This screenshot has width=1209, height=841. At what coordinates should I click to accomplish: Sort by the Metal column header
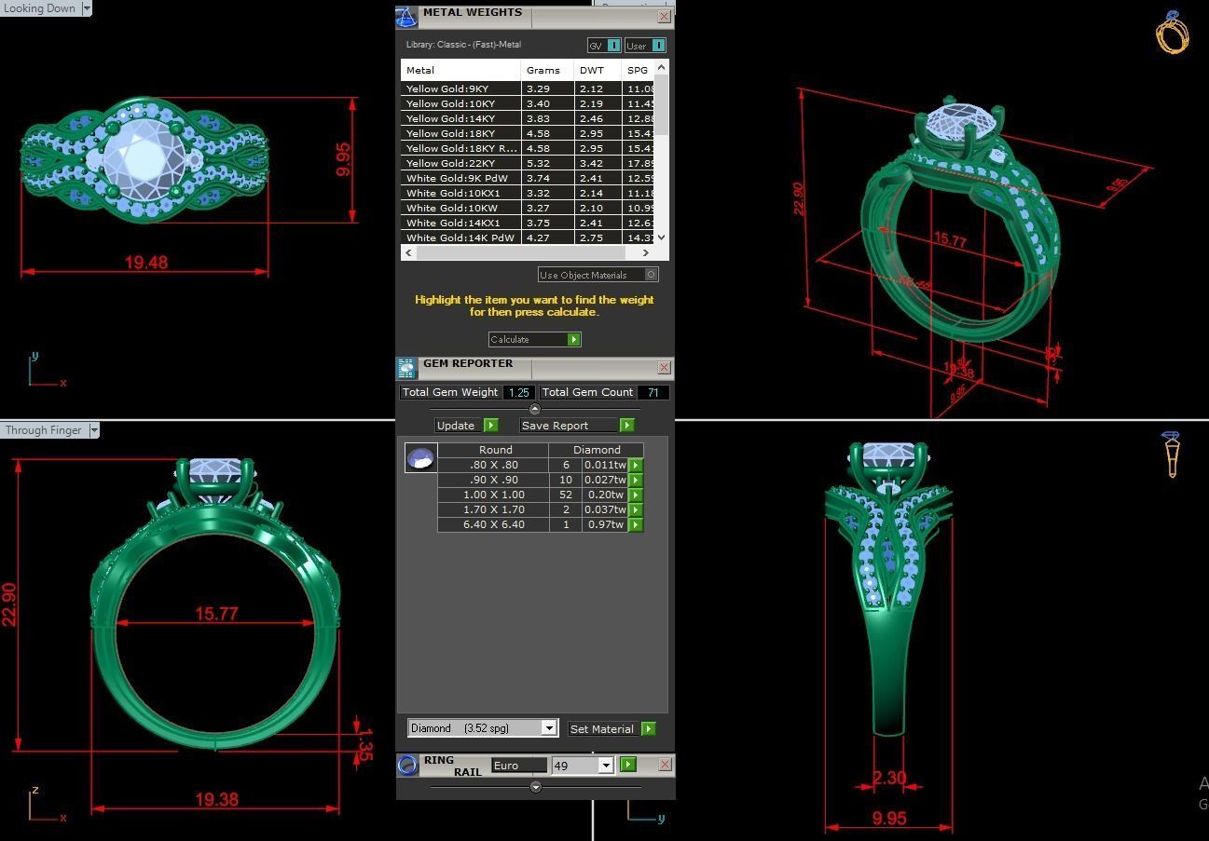click(460, 70)
